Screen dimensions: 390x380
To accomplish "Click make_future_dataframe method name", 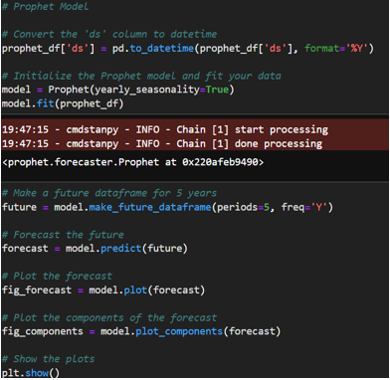I will (150, 208).
